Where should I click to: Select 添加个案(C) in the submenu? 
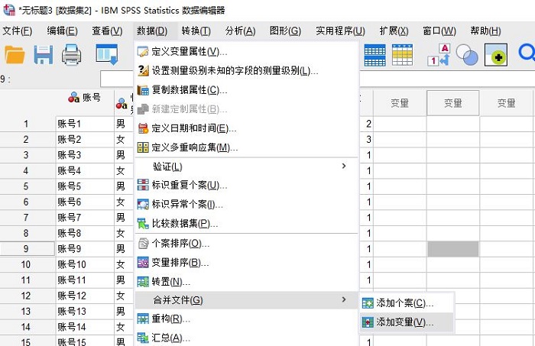tap(404, 303)
